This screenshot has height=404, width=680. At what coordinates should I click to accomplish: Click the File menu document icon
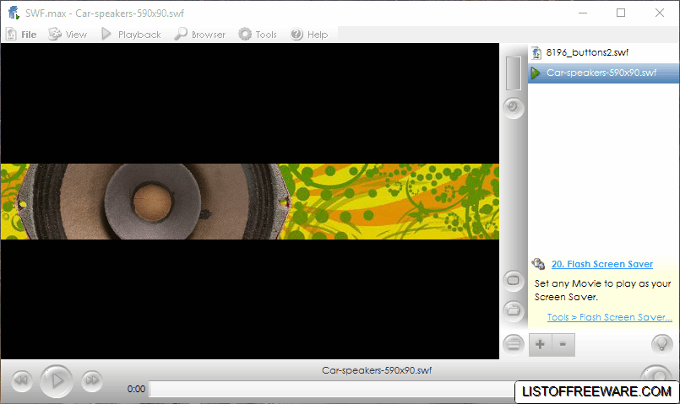(12, 35)
